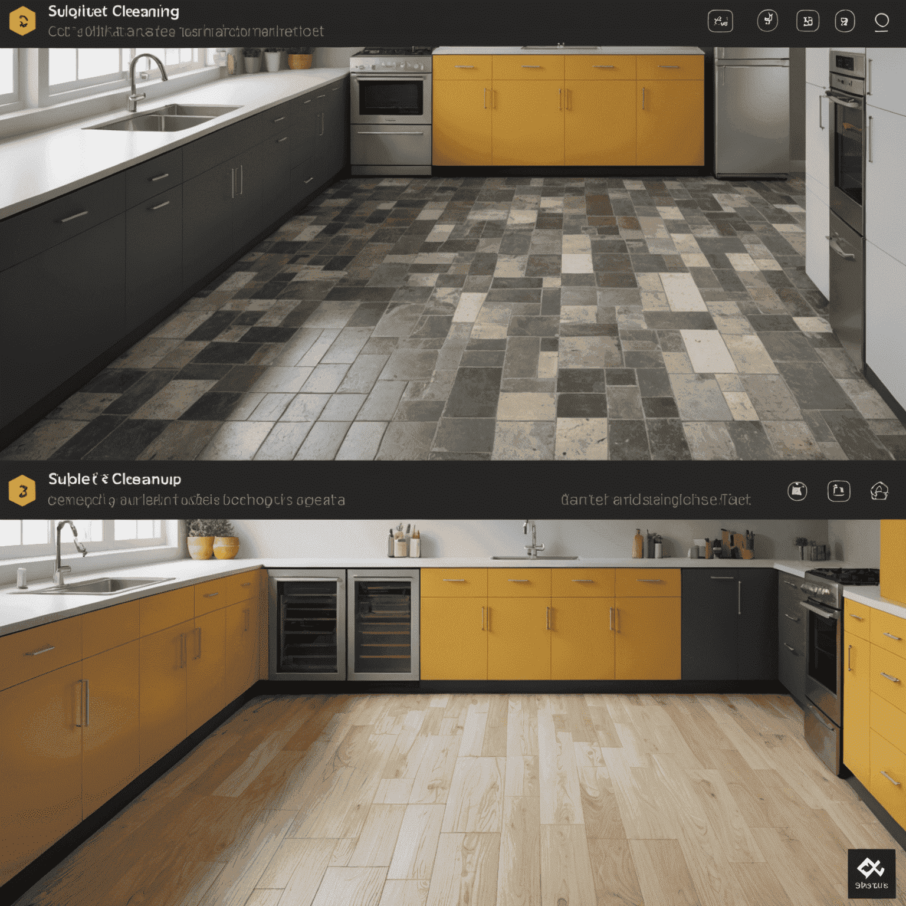
Task: Open the slate tile floor kitchen photo
Action: (x=453, y=254)
